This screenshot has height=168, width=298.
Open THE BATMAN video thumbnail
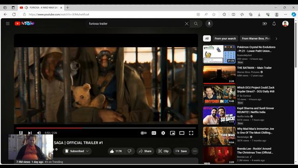pos(219,75)
